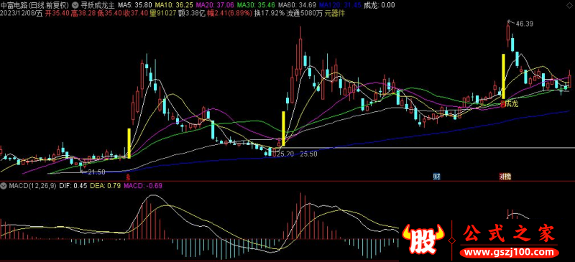
Task: Select the yellow signal bar above 成龙
Action: click(x=504, y=76)
